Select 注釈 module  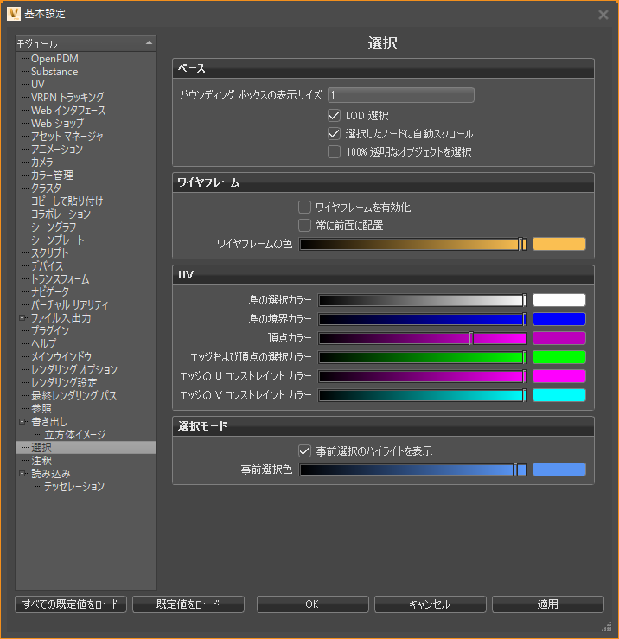click(x=41, y=461)
